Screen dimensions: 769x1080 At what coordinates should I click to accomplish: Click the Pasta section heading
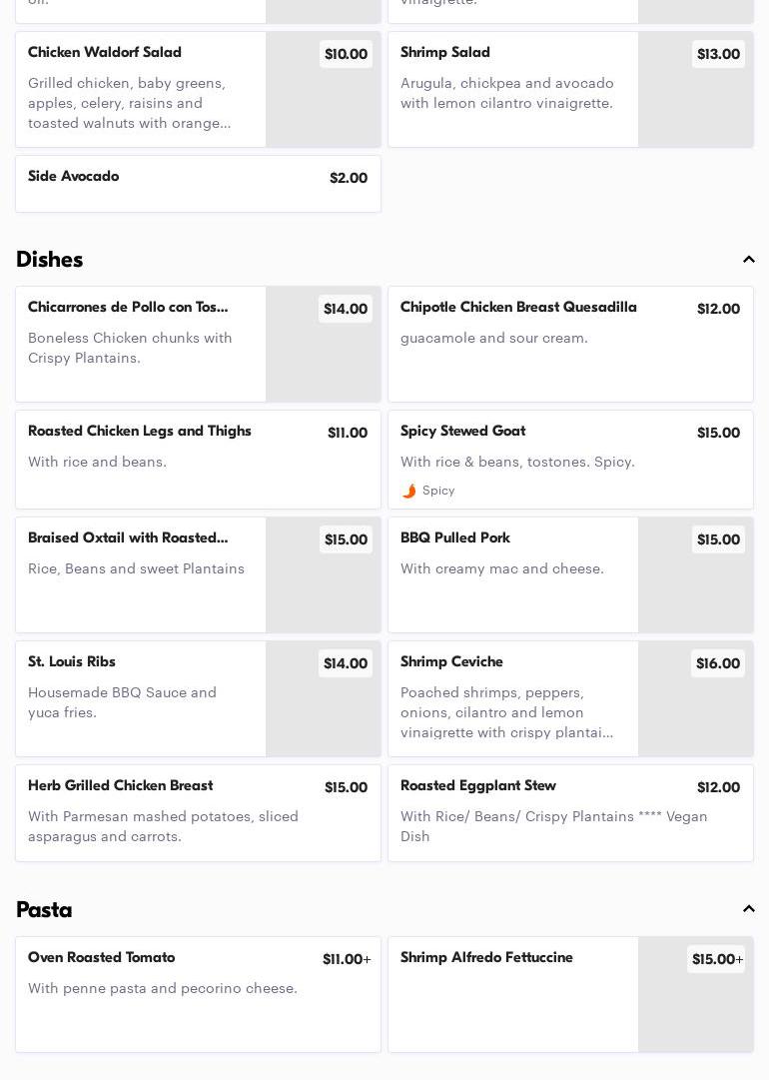44,909
